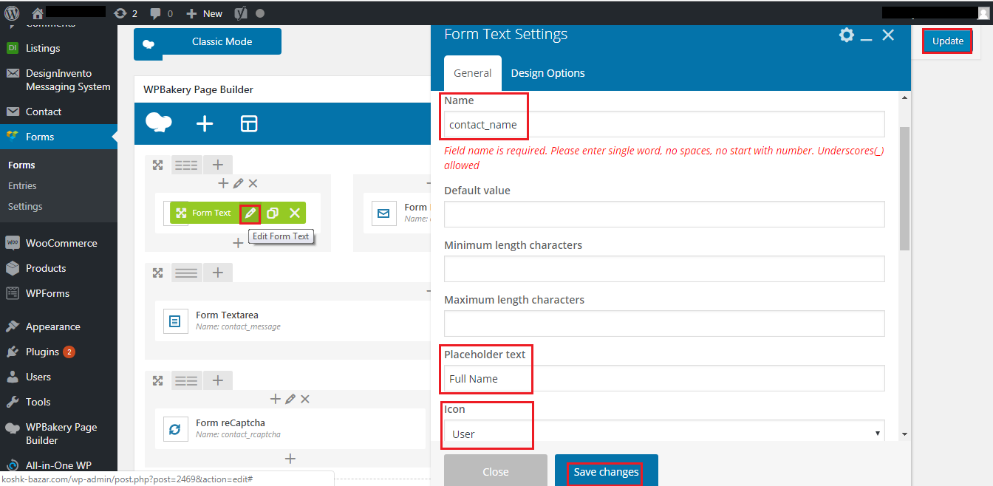The width and height of the screenshot is (993, 486).
Task: Add a new element with the toolbar plus
Action: [205, 123]
